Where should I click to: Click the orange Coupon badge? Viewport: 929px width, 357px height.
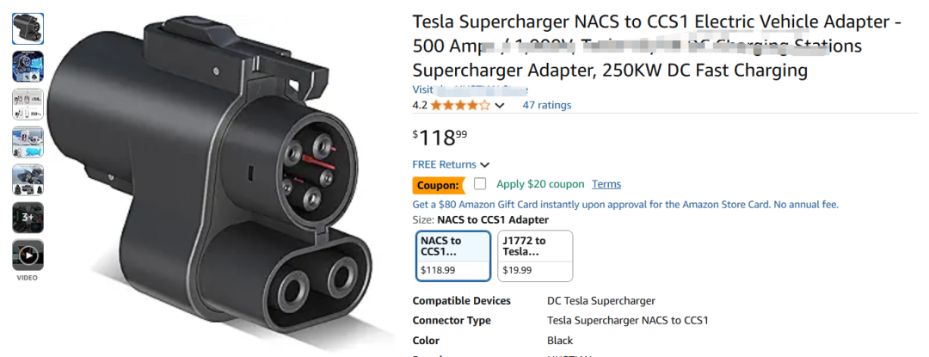tap(438, 185)
